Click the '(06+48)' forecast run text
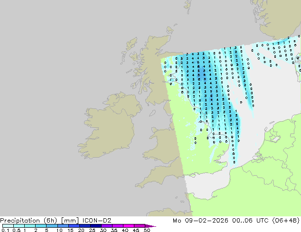The image size is (301, 232). pos(286,221)
